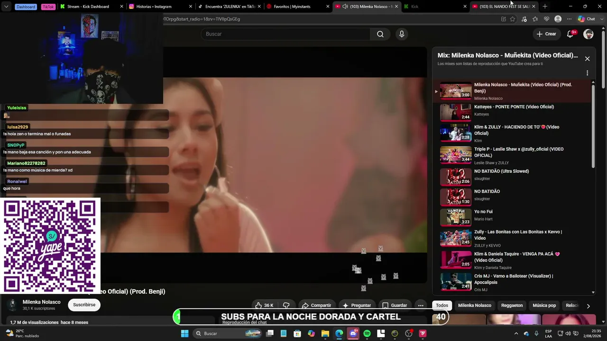
Task: Play NO BATIDÃO (Ultra Slowed) from playlist
Action: pos(513,177)
